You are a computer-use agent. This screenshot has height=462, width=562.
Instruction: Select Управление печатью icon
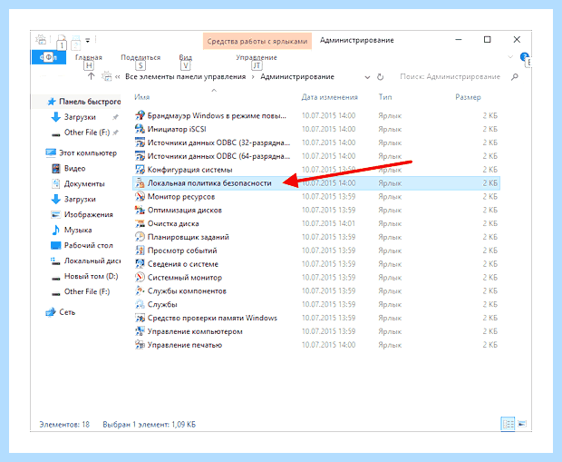[x=140, y=345]
